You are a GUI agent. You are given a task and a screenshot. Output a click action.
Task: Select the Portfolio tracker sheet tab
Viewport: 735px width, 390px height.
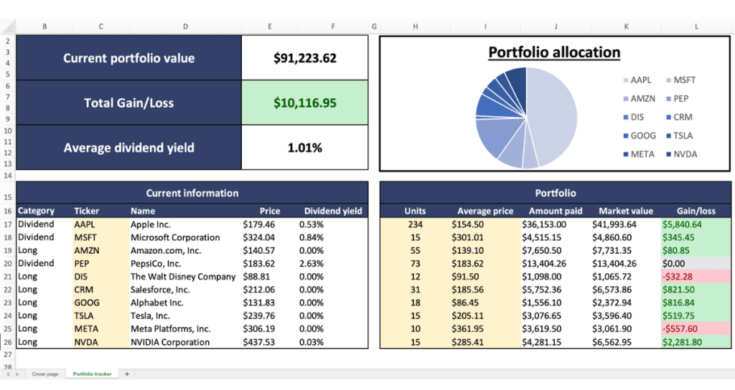[93, 374]
